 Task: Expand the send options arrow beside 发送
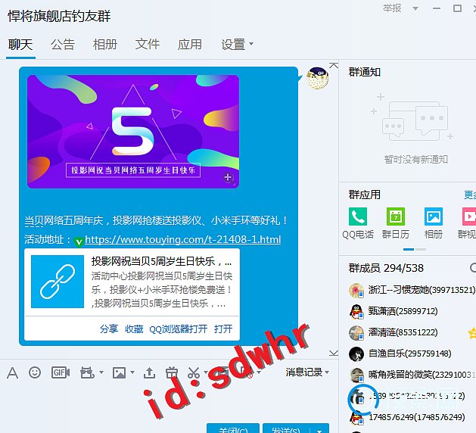(319, 430)
